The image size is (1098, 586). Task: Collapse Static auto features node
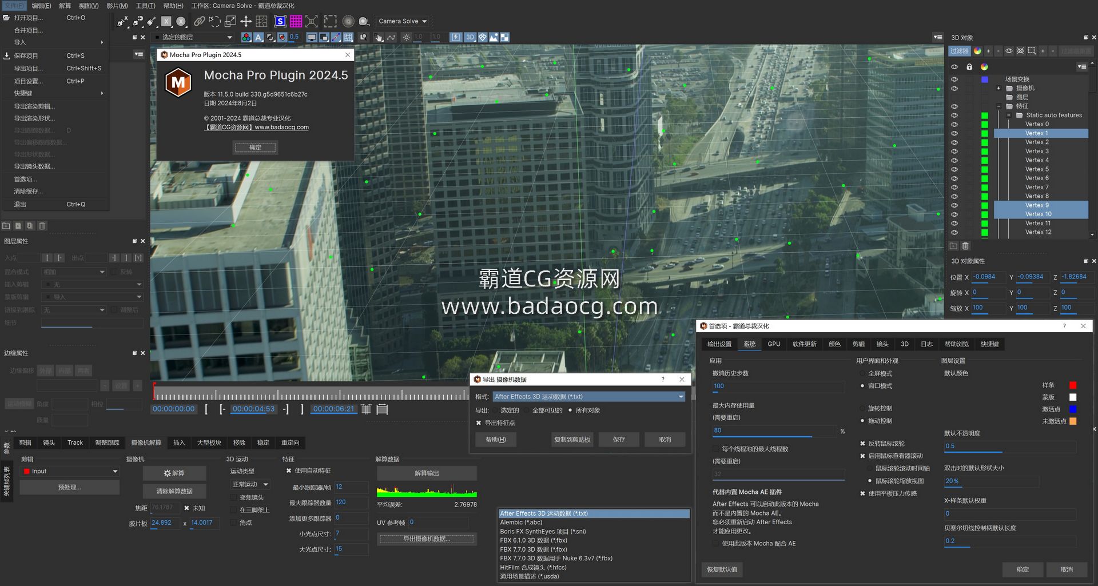(1009, 115)
